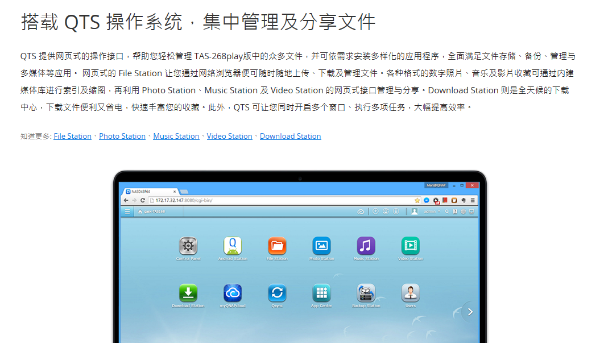The width and height of the screenshot is (604, 343).
Task: Launch the App Center icon
Action: pos(322,294)
